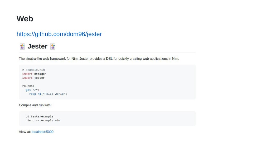This screenshot has height=152, width=270.
Task: Click the 'routes:' code line
Action: [x=28, y=86]
